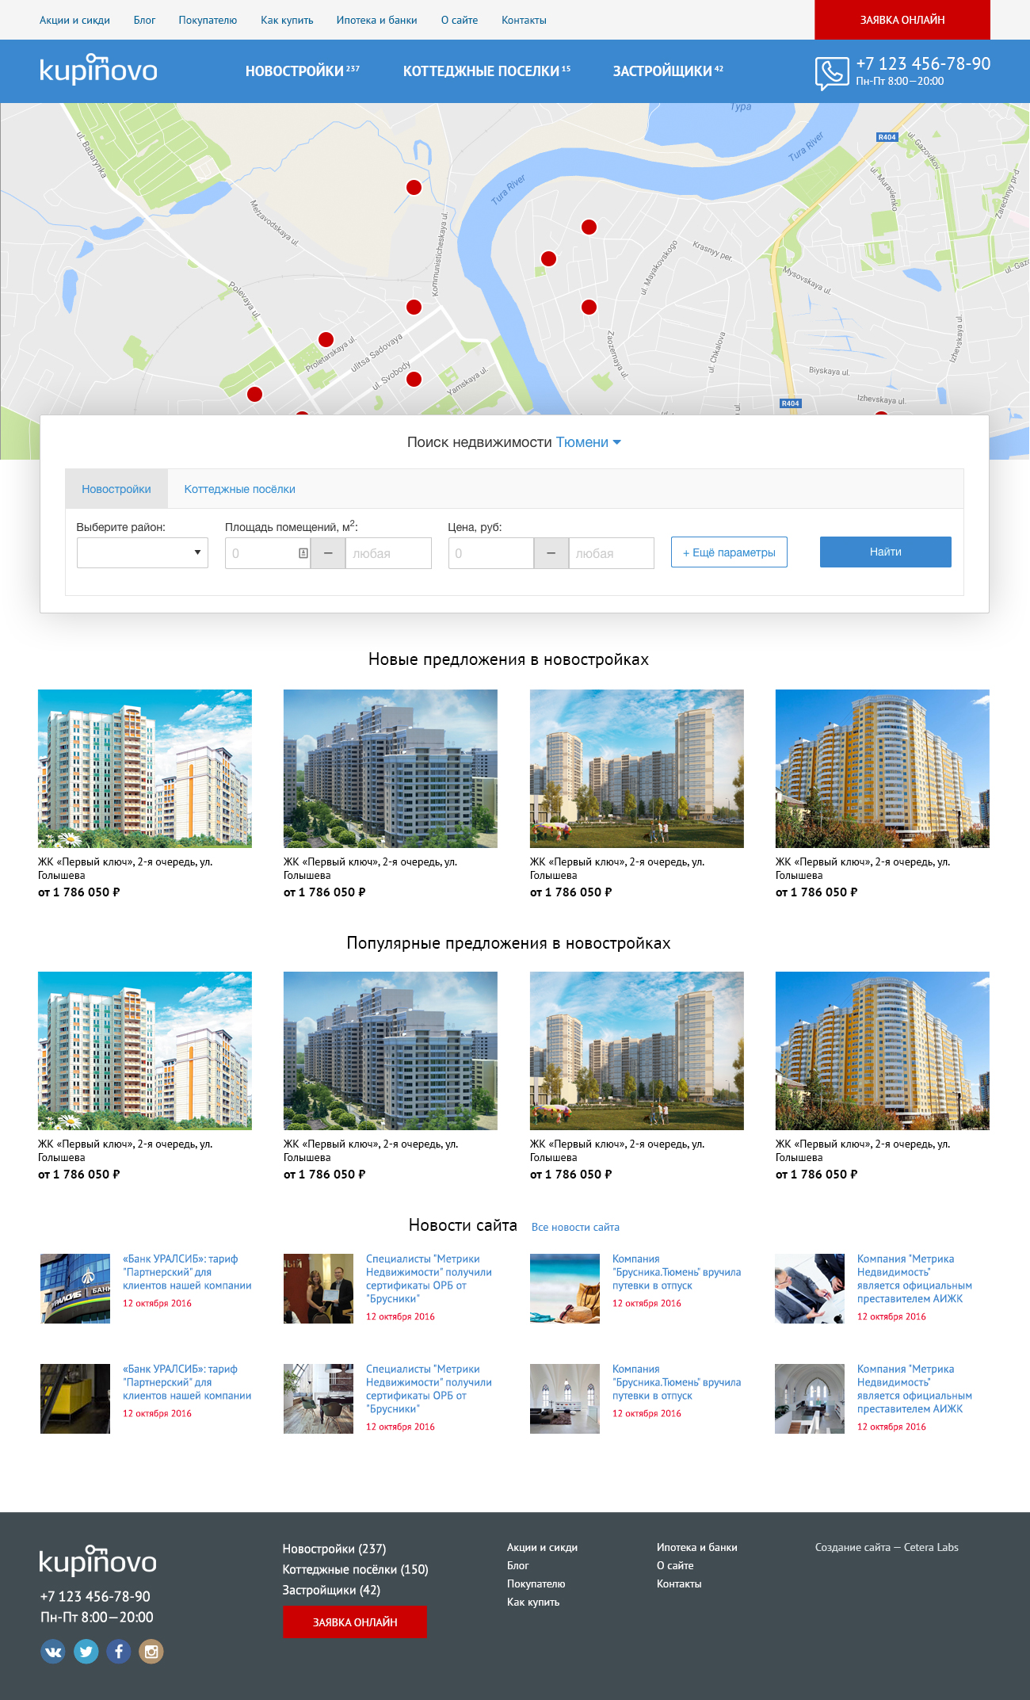Open the Instagram icon in footer
Image resolution: width=1030 pixels, height=1700 pixels.
(151, 1652)
